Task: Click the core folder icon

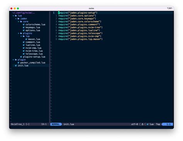Action: (x=21, y=22)
